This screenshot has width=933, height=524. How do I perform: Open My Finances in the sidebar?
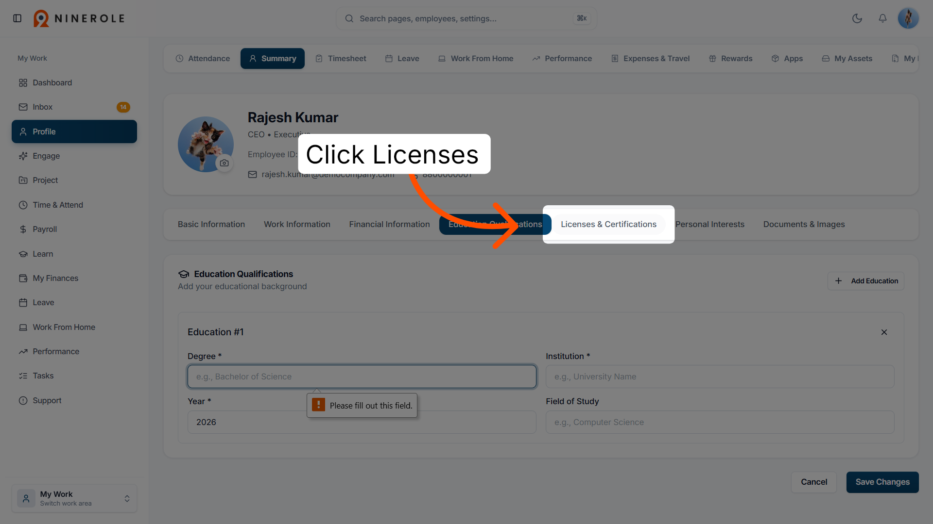click(74, 278)
